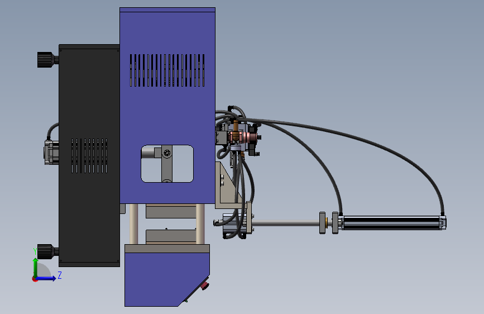This screenshot has width=484, height=314.
Task: Select the lower blue angled console
Action: tap(167, 279)
